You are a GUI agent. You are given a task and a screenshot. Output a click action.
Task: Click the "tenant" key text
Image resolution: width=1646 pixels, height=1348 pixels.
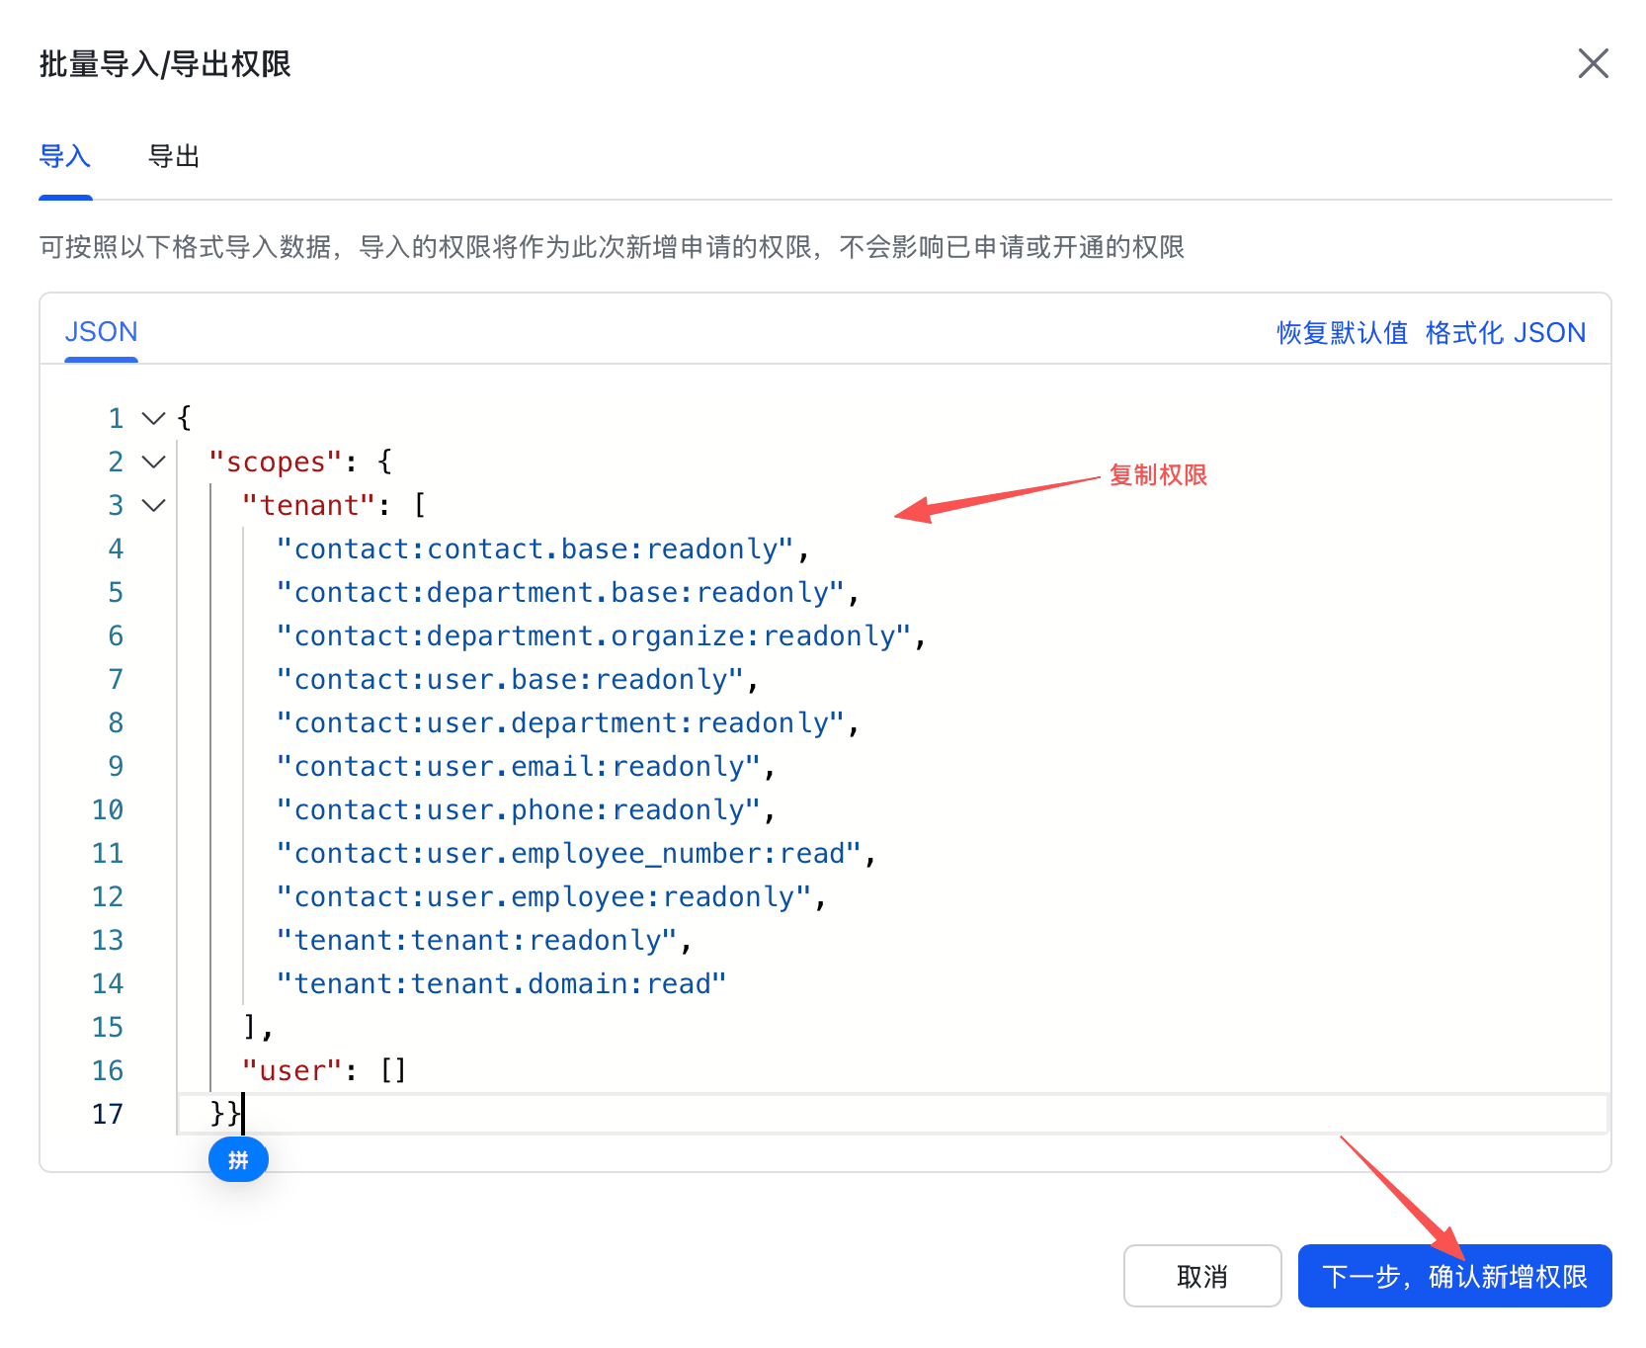point(309,506)
